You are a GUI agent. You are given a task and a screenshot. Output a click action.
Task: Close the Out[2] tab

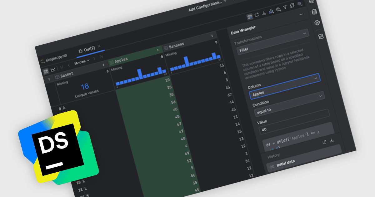(x=99, y=46)
